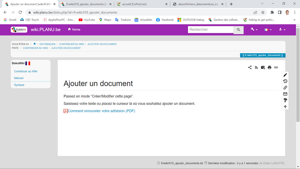Open old revisions history icon
The width and height of the screenshot is (300, 169).
[x=285, y=81]
